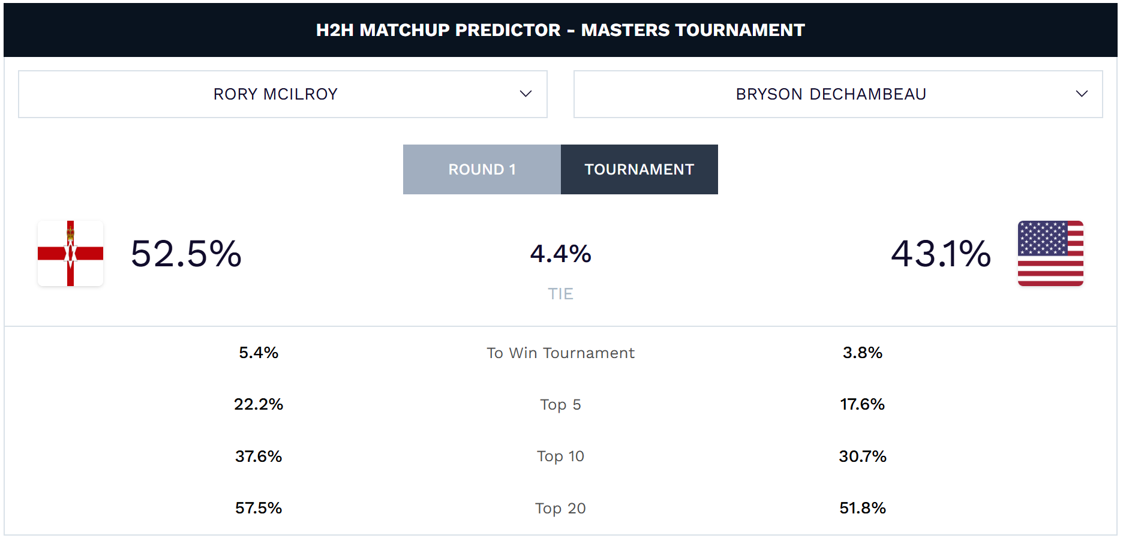Select the 4.4% TIE percentage

pos(560,254)
